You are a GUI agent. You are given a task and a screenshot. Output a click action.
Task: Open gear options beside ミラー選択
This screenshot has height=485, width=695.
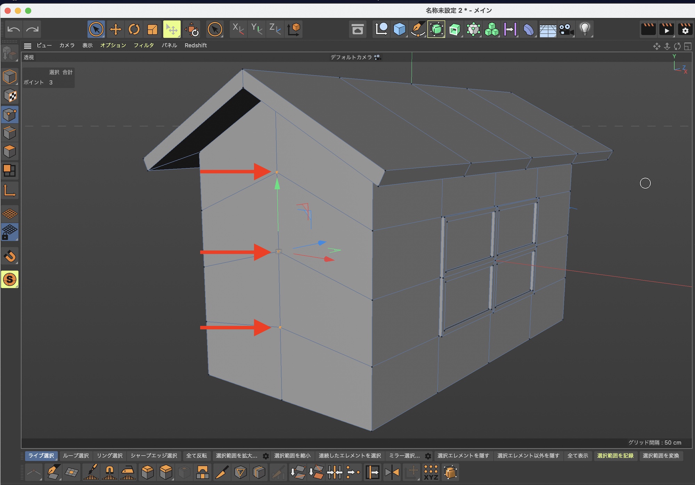(x=428, y=456)
